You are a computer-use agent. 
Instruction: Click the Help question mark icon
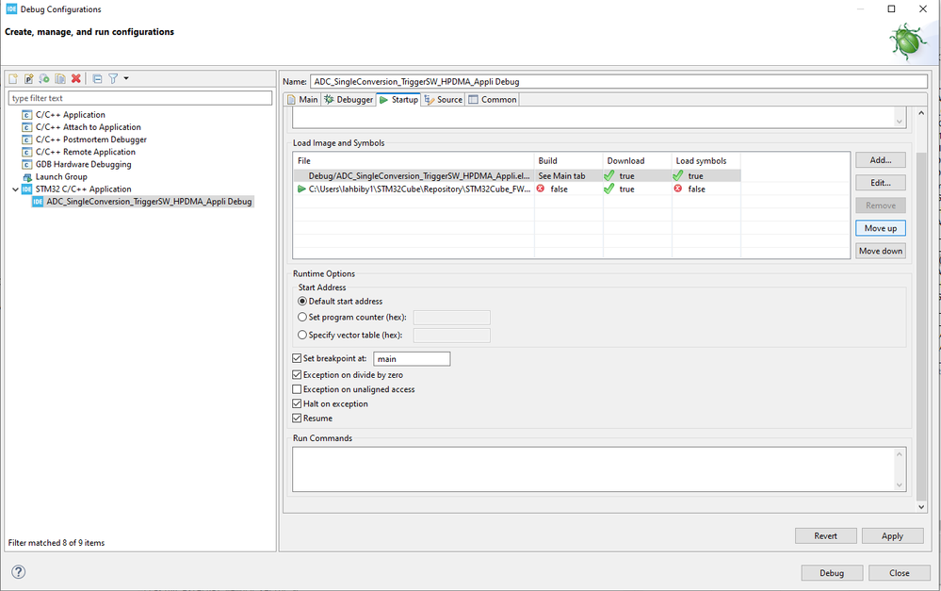pos(19,572)
